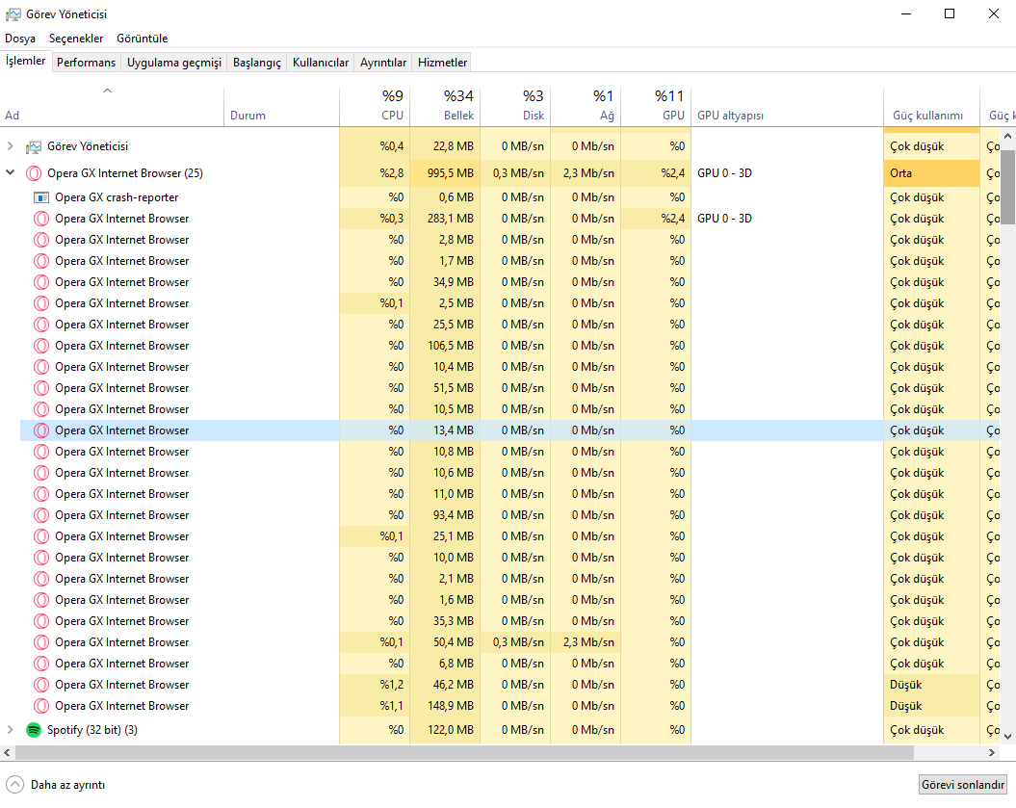Open the Seçenekler menu
The width and height of the screenshot is (1016, 808).
pos(76,39)
